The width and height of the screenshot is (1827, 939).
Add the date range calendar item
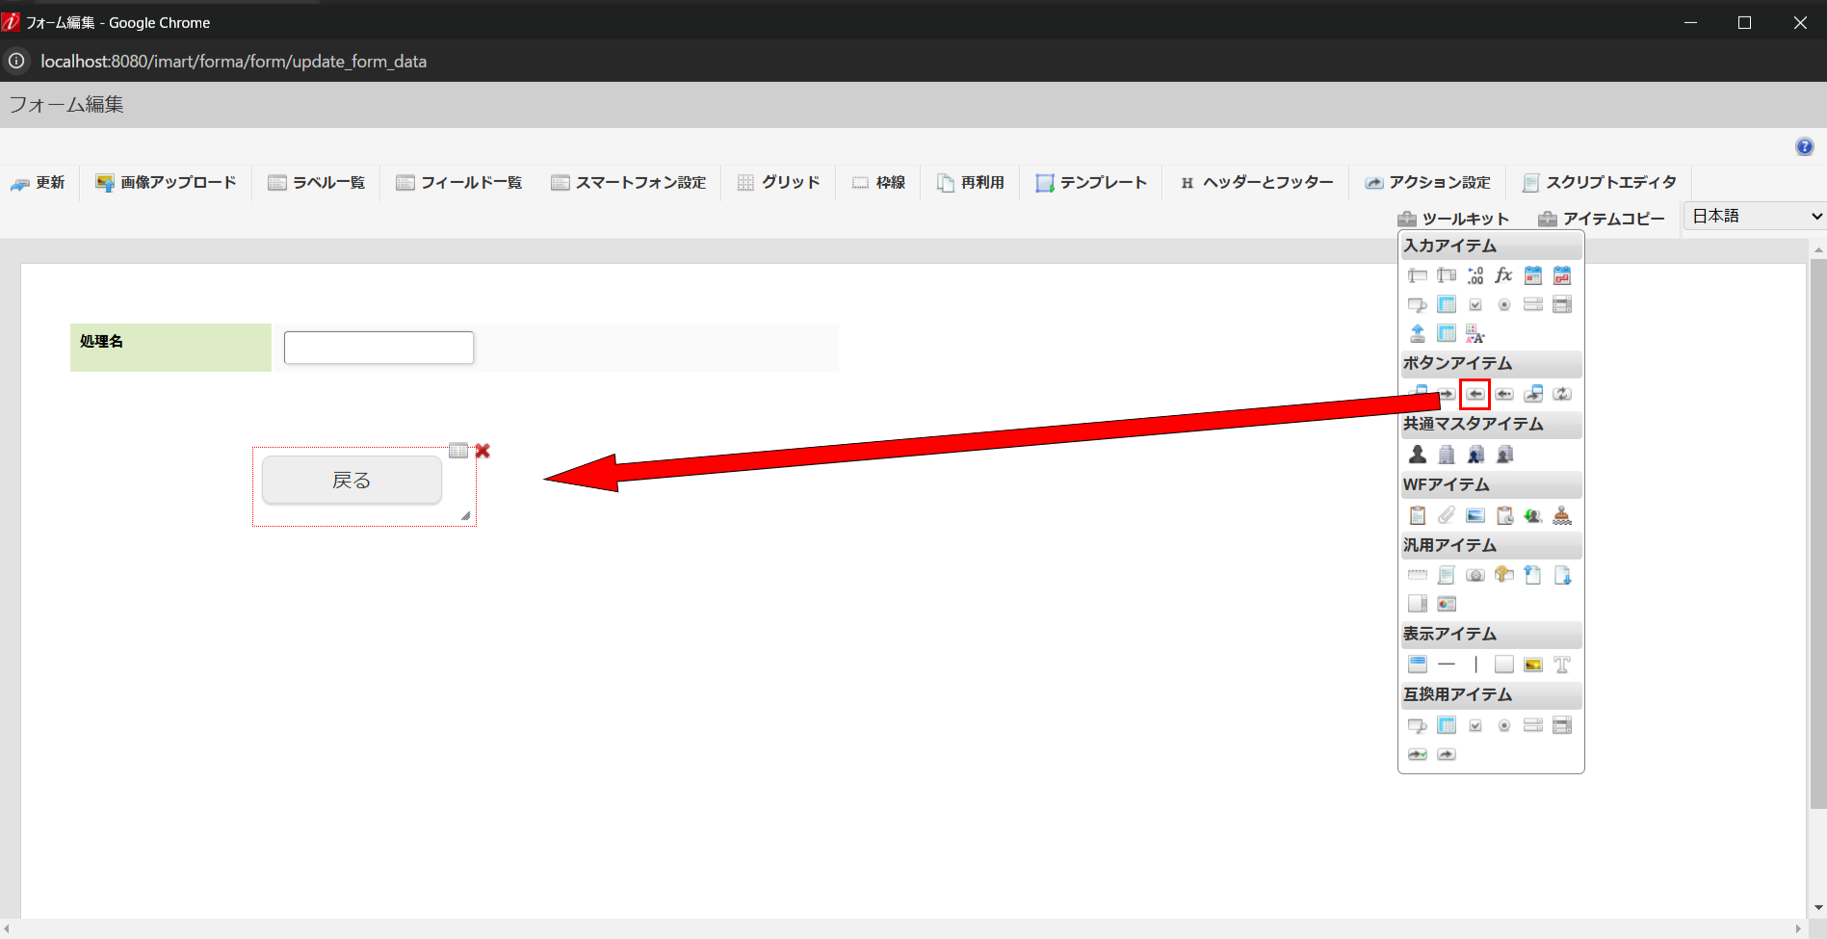click(x=1562, y=276)
